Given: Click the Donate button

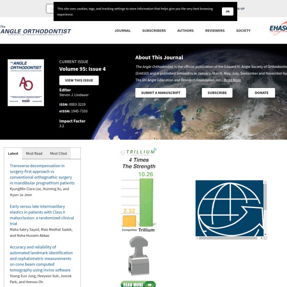Looking at the screenshot, I should pos(261,93).
